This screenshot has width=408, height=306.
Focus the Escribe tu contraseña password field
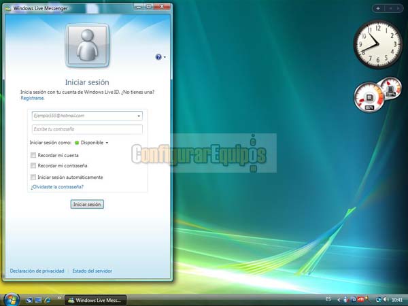[x=87, y=129]
